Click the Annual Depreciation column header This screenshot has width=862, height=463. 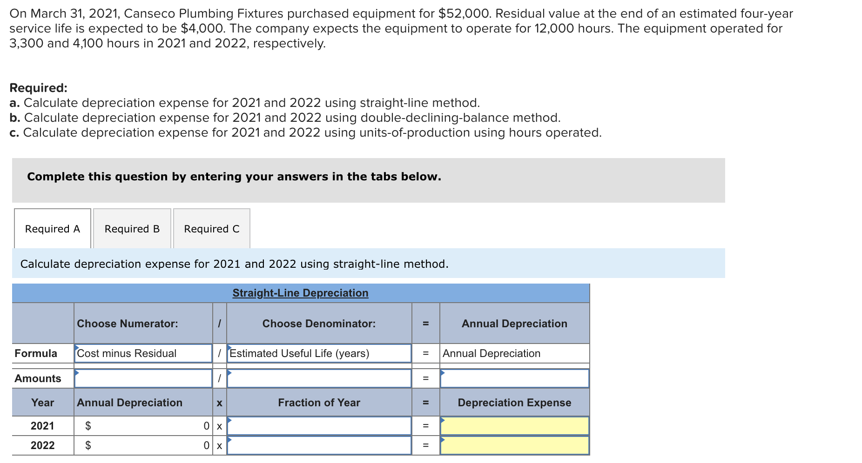point(514,324)
